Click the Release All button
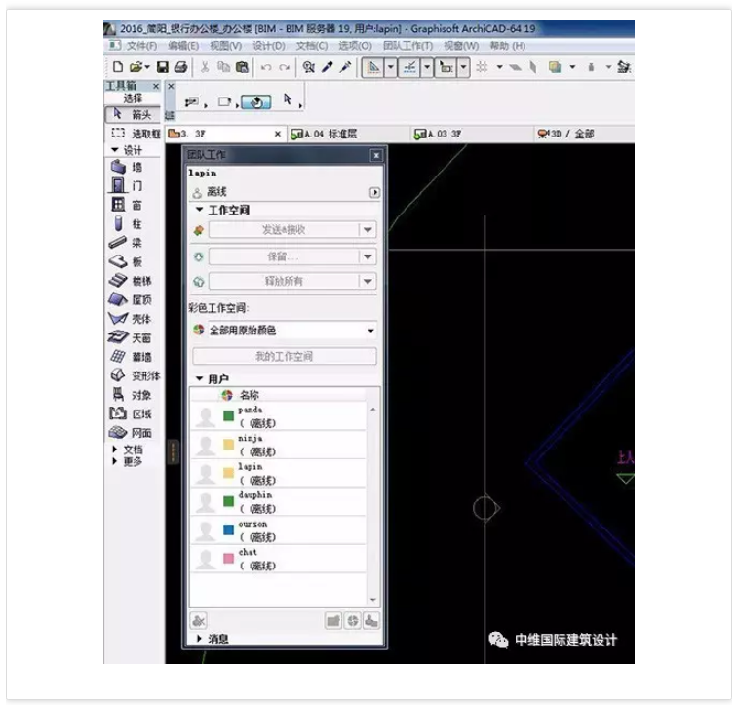Screen dimensions: 737x705 click(284, 281)
